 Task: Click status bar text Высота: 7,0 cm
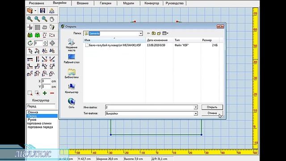[133, 159]
